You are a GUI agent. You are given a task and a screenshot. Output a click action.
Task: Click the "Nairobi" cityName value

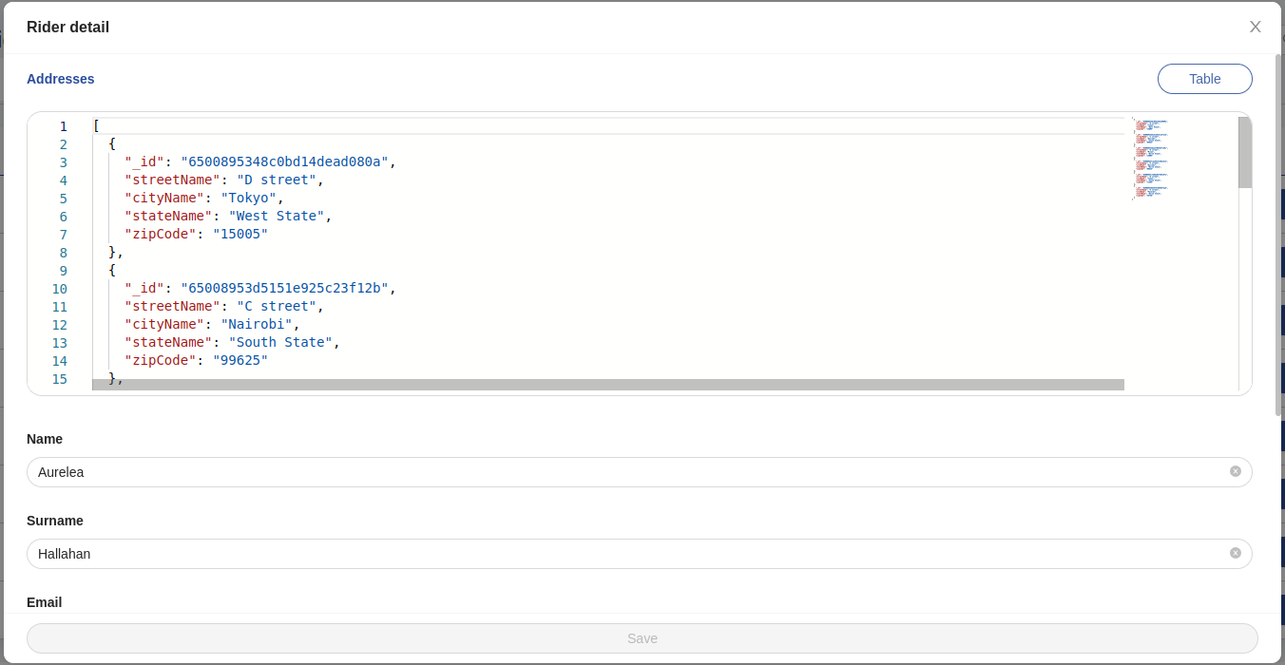pyautogui.click(x=257, y=324)
